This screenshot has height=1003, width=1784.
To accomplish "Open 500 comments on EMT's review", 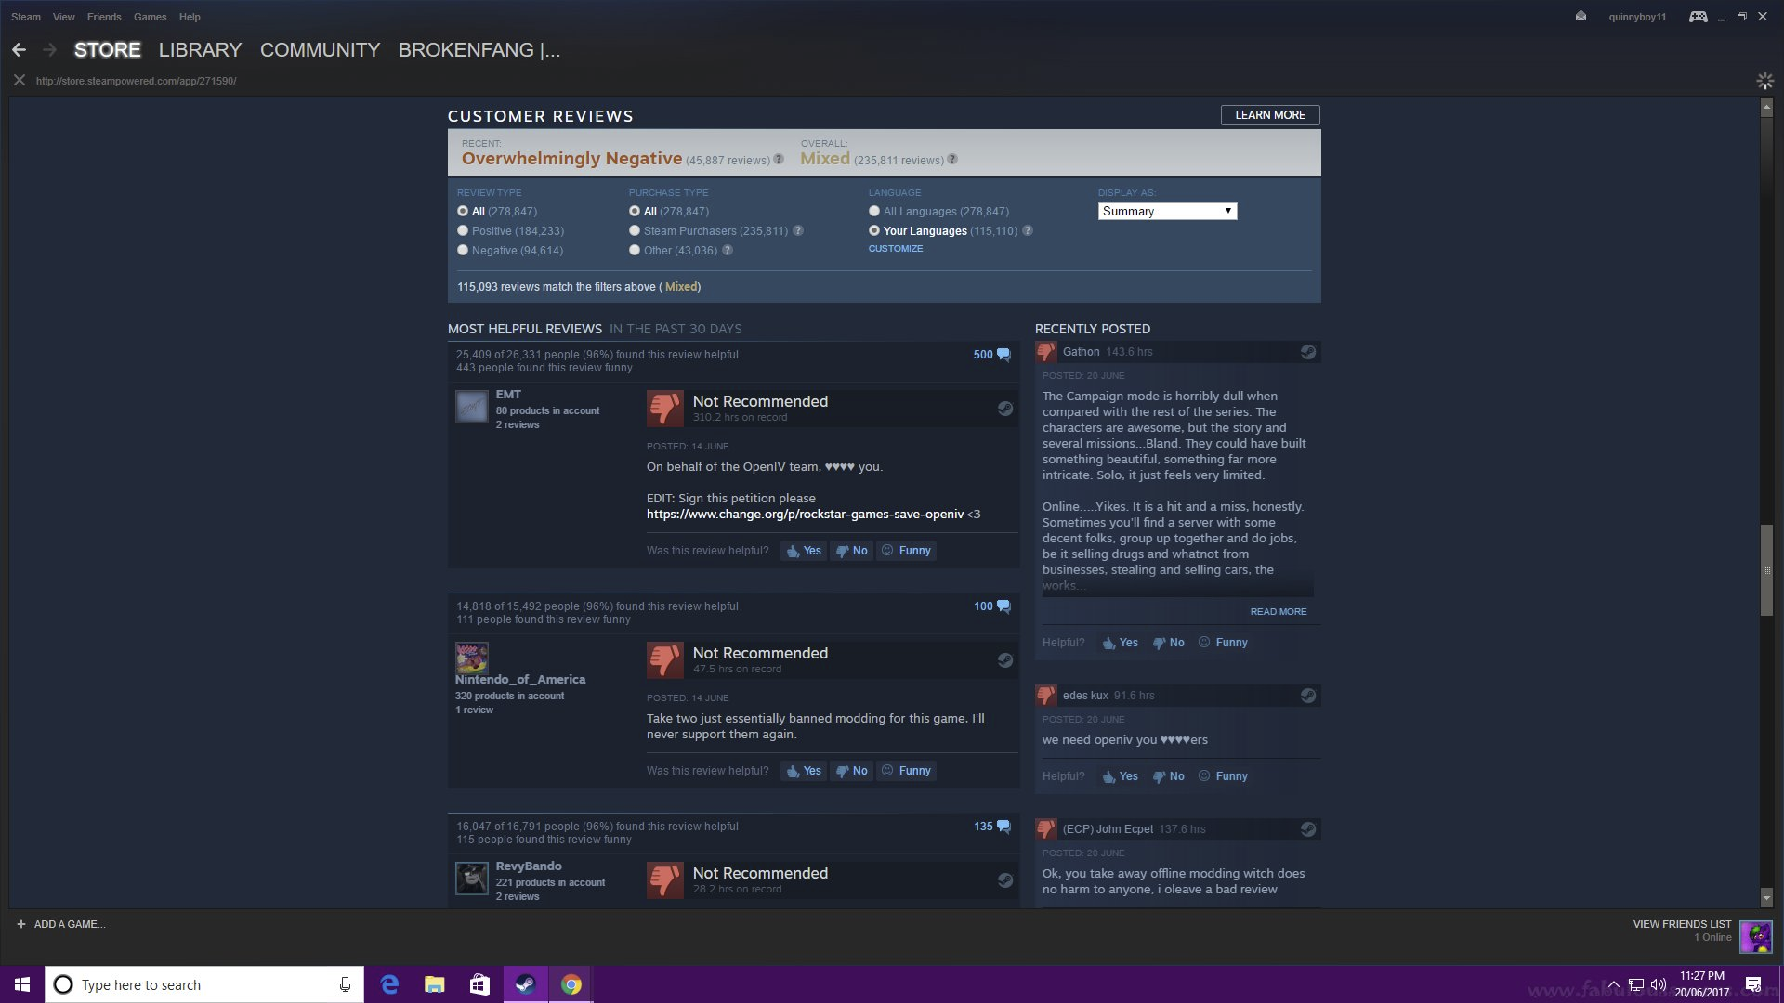I will (x=991, y=355).
